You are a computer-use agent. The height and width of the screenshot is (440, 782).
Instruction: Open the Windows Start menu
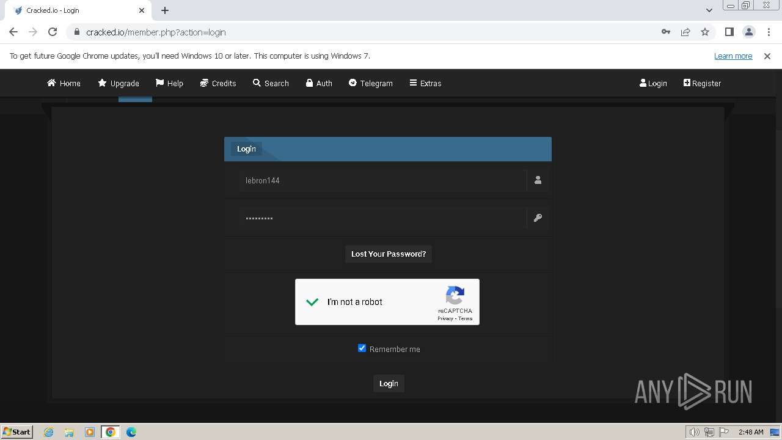pos(17,431)
